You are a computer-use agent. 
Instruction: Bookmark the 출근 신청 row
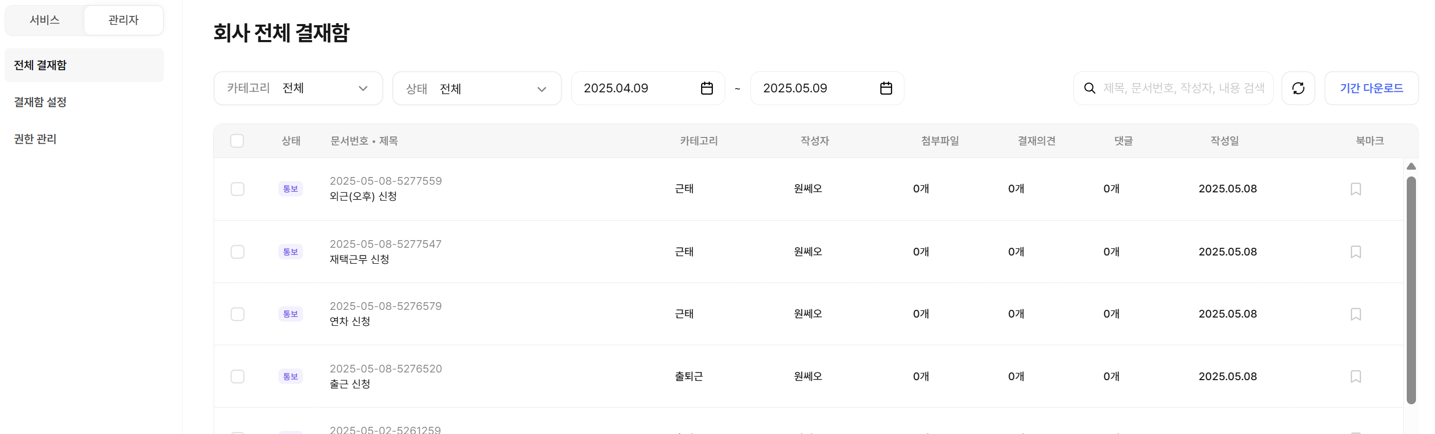1355,377
